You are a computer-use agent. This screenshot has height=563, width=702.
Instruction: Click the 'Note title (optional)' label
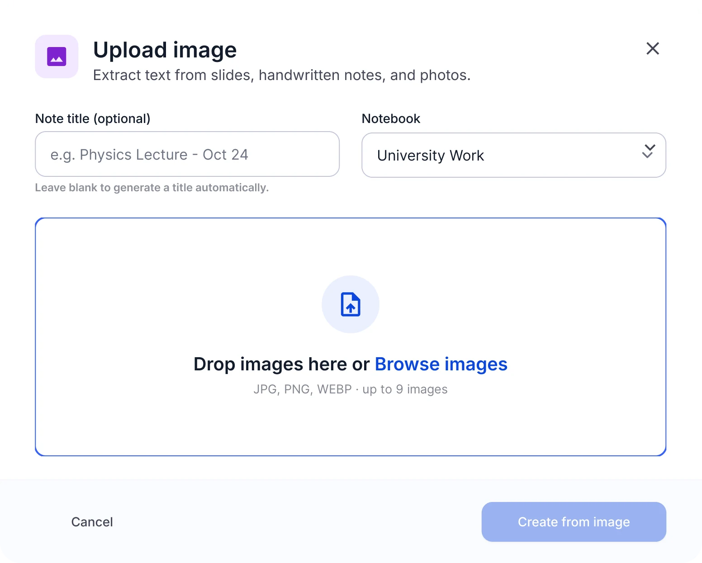pos(93,118)
